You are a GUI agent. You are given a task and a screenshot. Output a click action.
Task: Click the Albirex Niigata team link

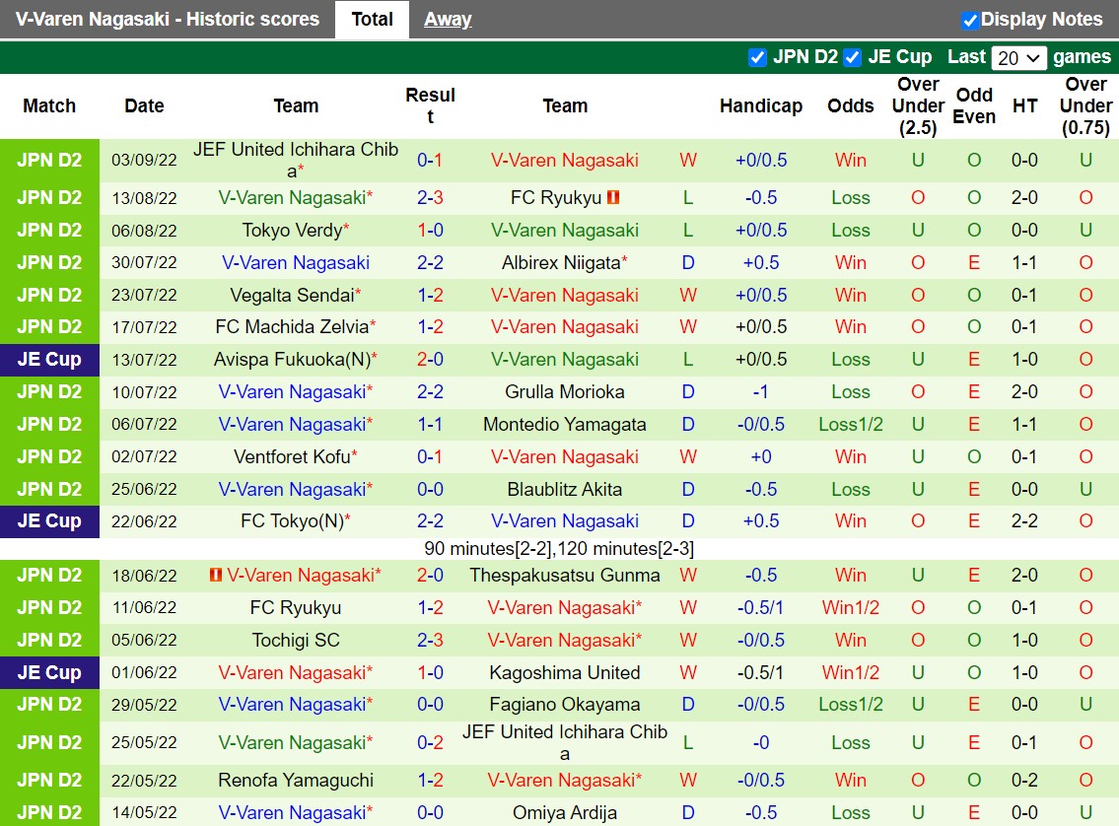(564, 262)
